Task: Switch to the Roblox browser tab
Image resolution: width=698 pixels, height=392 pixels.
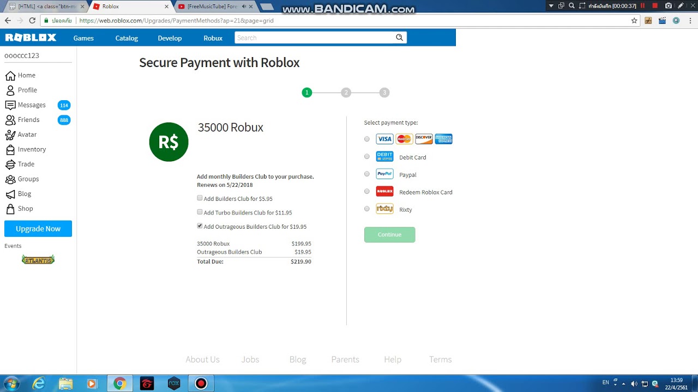Action: [130, 7]
